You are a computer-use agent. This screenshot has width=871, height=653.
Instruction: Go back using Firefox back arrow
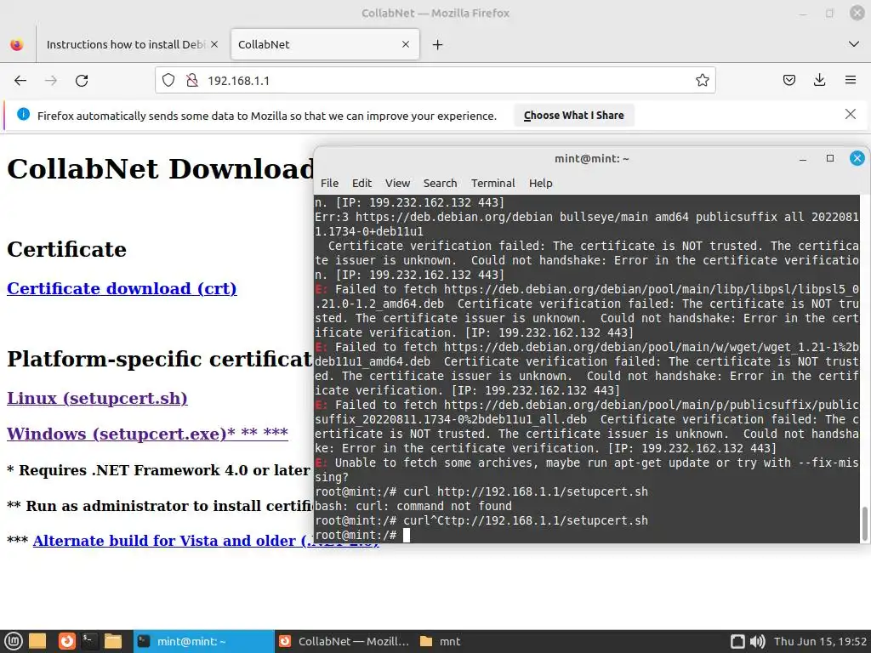(20, 81)
